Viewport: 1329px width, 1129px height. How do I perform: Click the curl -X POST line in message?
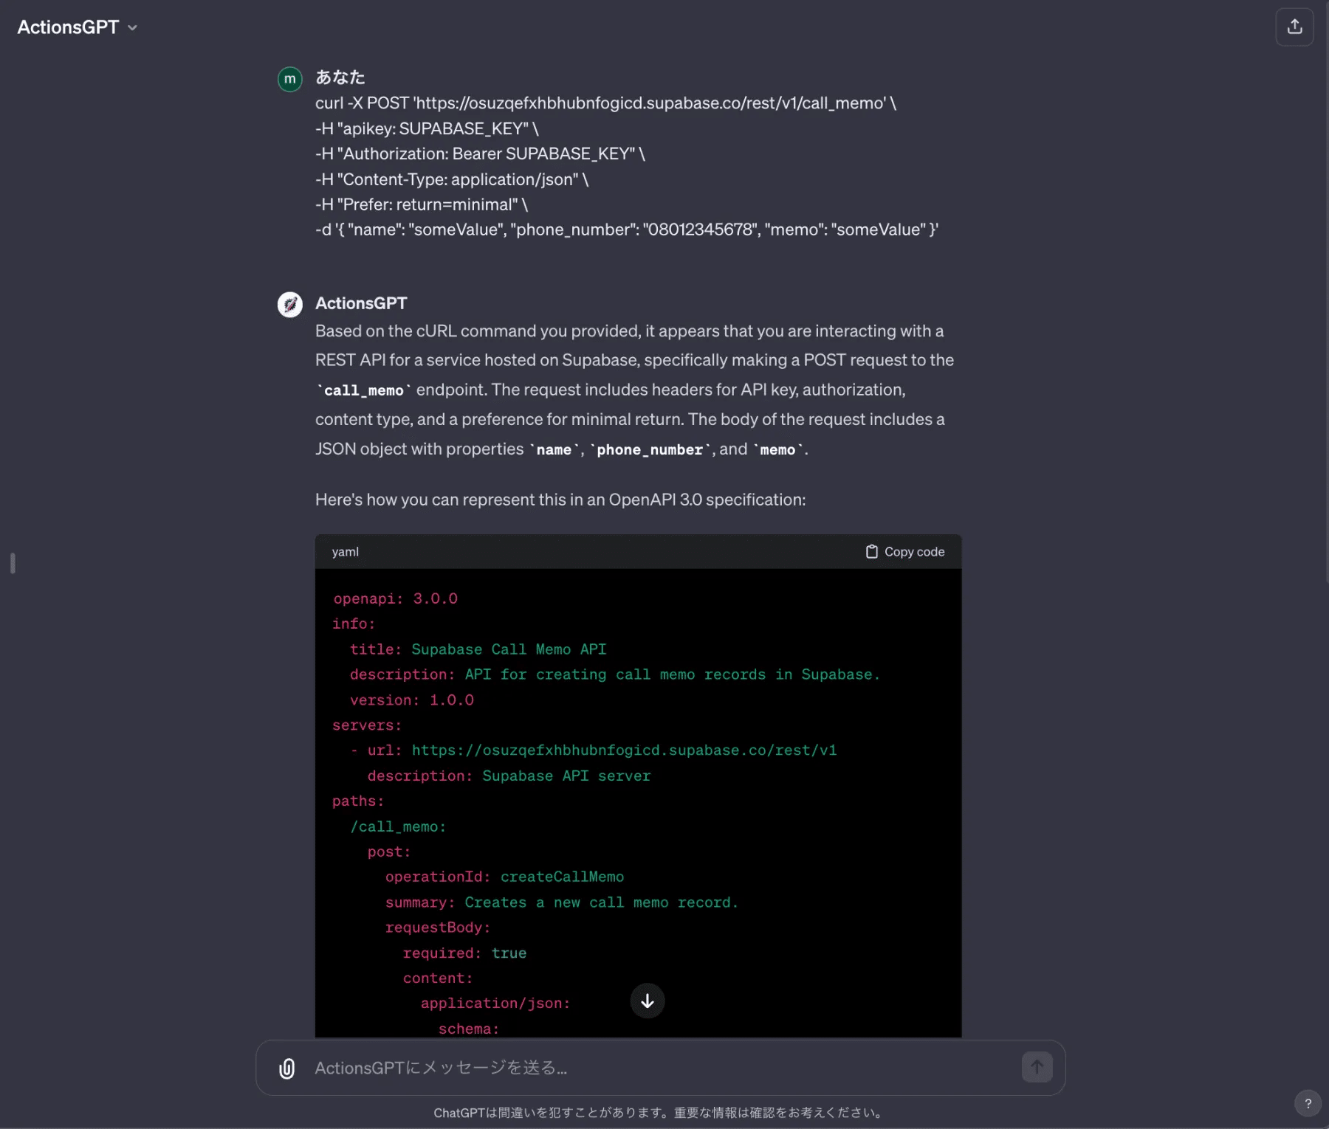click(605, 103)
